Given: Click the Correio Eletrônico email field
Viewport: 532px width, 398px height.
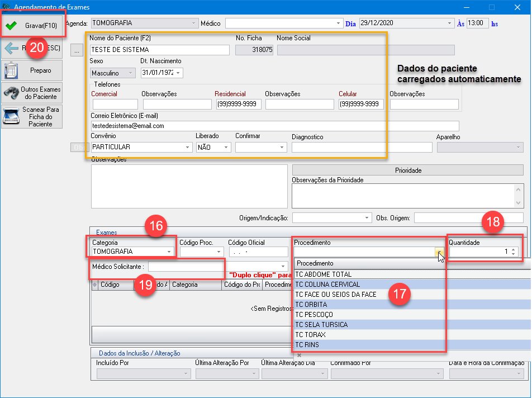Looking at the screenshot, I should pyautogui.click(x=274, y=126).
